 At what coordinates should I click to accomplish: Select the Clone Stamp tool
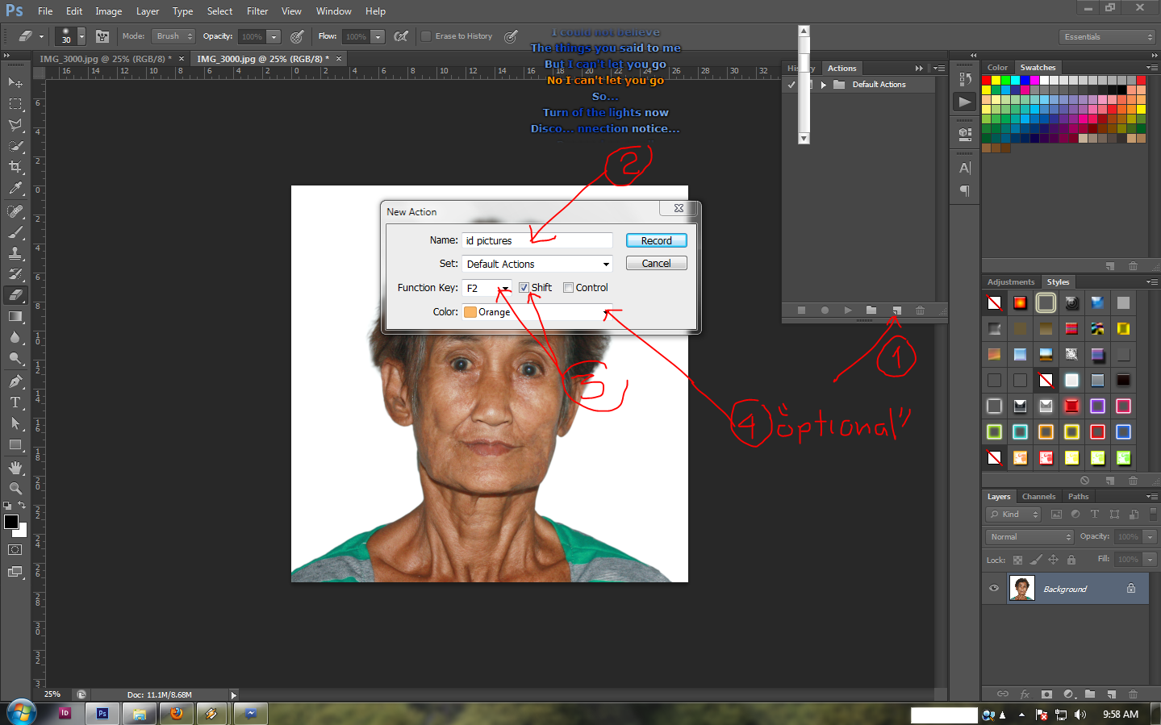pos(15,253)
